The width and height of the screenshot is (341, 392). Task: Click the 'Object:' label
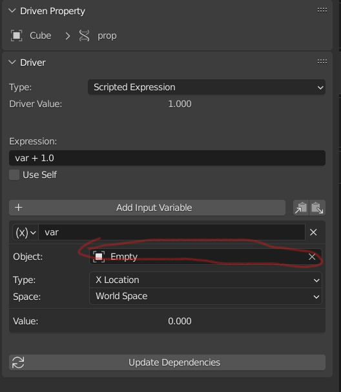pyautogui.click(x=28, y=257)
